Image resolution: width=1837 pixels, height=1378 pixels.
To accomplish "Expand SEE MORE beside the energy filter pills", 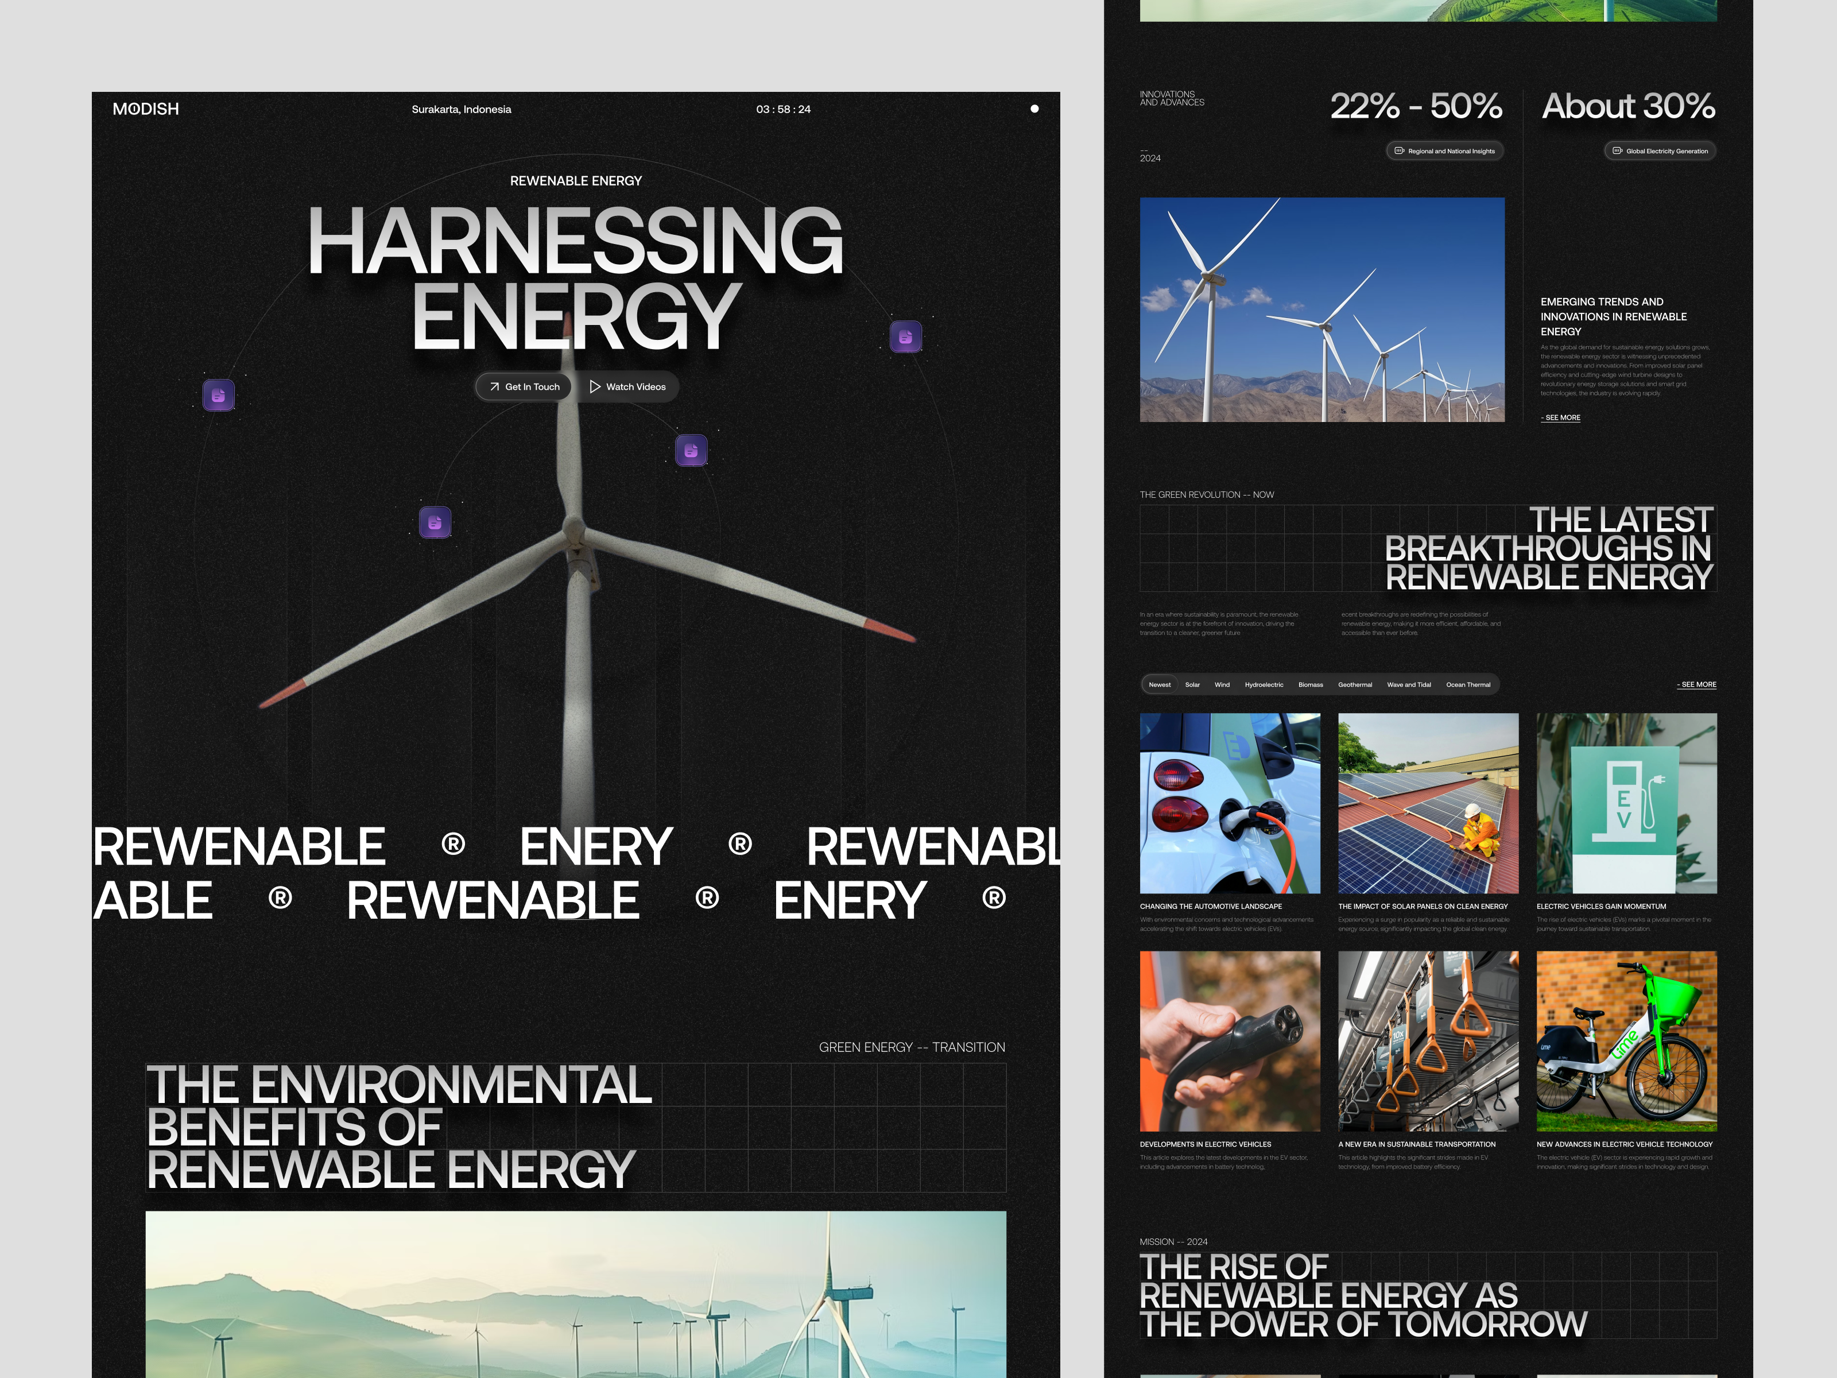I will pos(1697,684).
